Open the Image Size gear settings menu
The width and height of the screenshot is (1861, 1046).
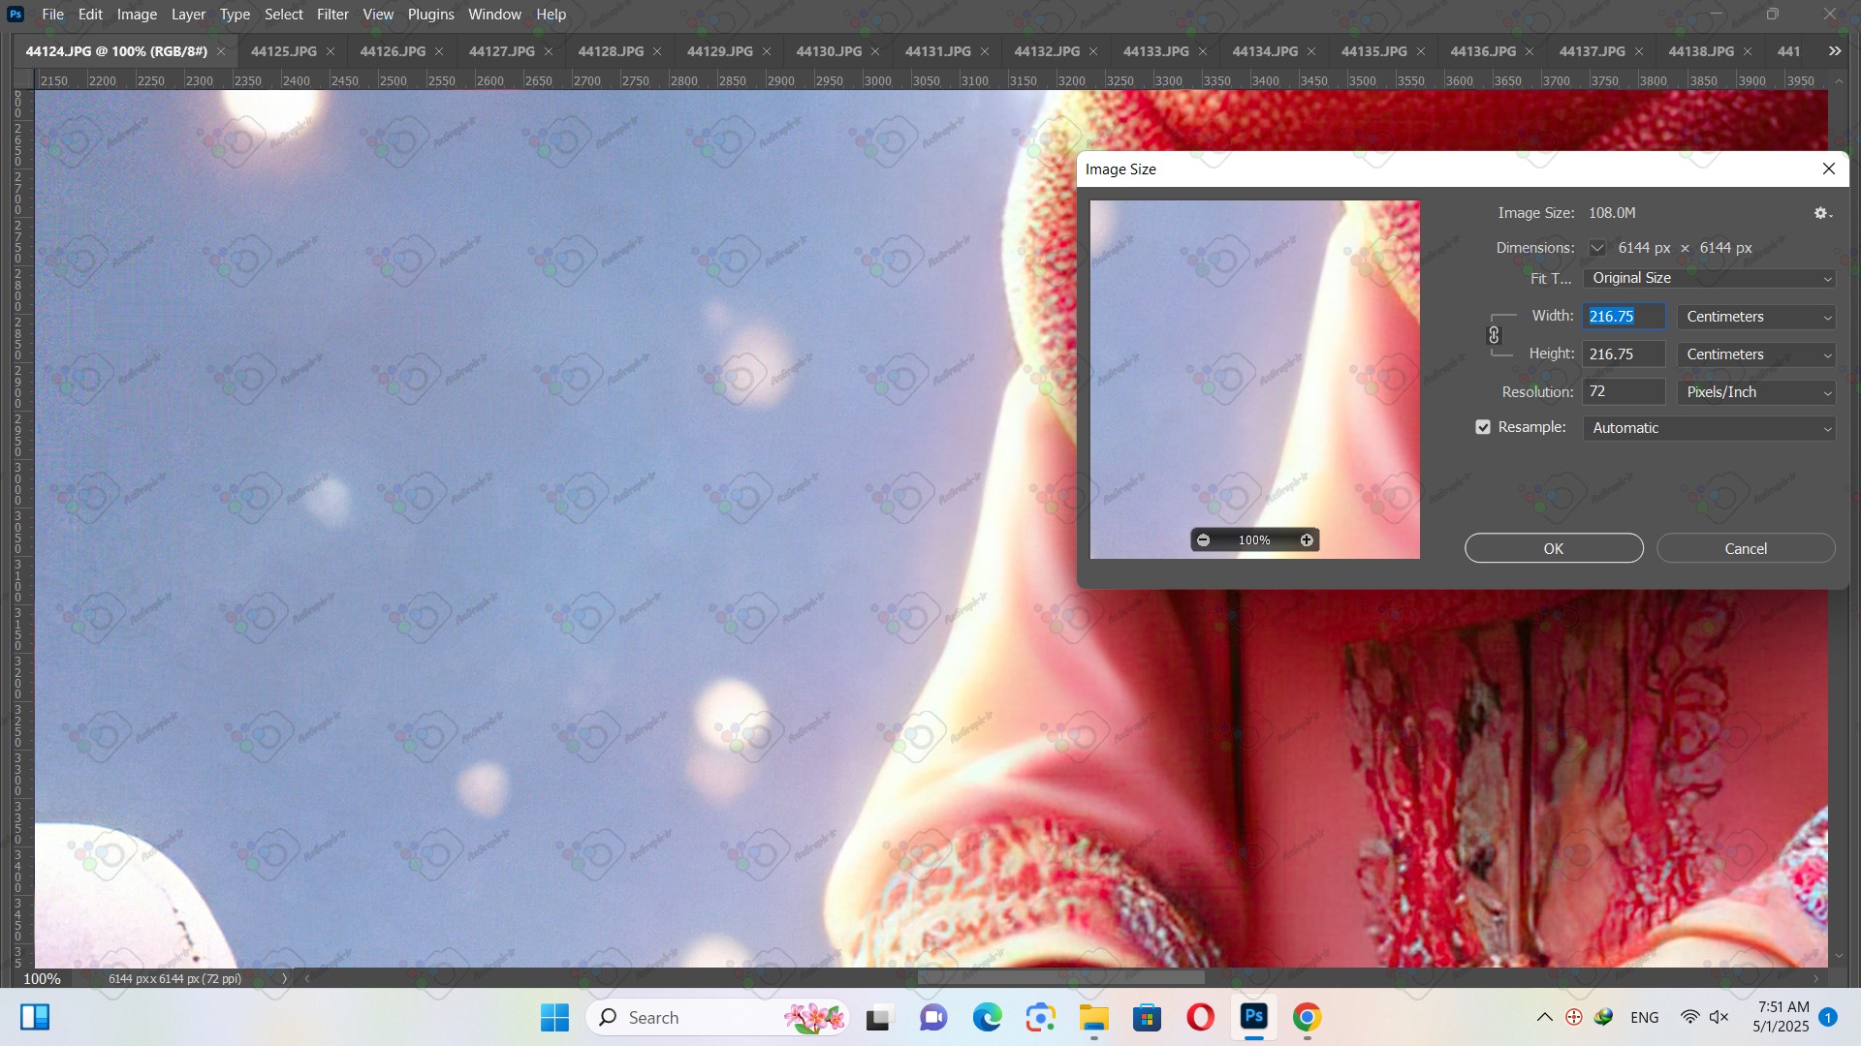click(1822, 213)
